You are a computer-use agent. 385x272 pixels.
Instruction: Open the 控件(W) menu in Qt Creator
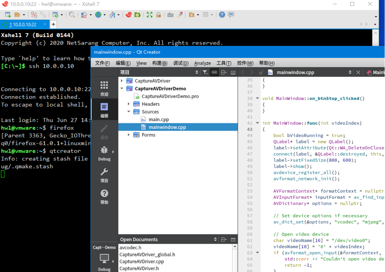[245, 63]
